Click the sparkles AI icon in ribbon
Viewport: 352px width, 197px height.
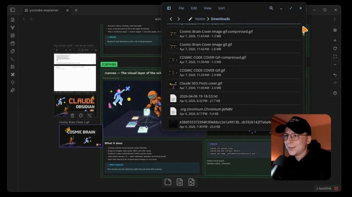(x=13, y=90)
